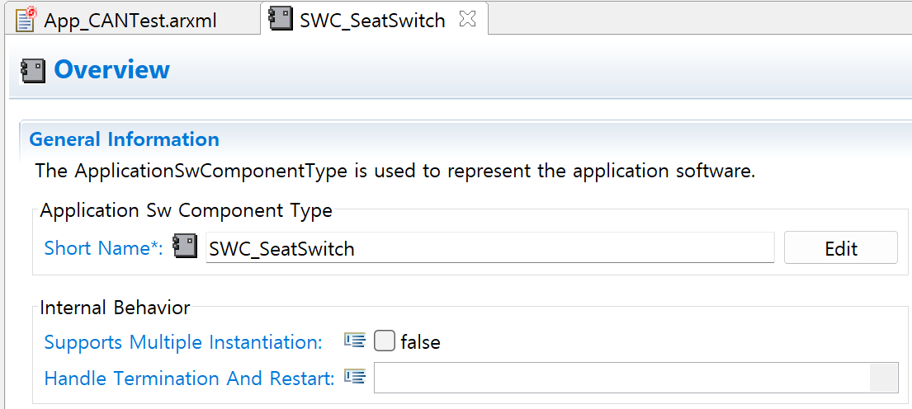Screen dimensions: 912x409
Task: Click the Overview page title
Action: [111, 70]
